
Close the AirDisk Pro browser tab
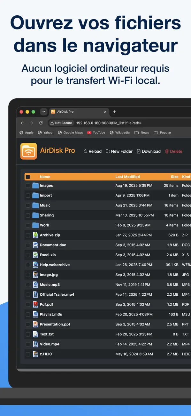pyautogui.click(x=105, y=112)
